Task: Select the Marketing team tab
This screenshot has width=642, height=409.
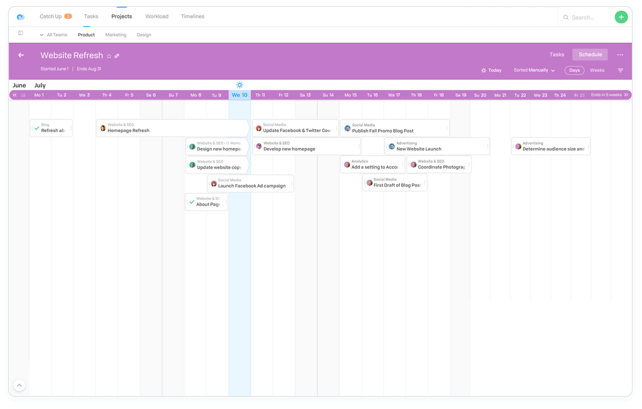Action: click(x=116, y=35)
